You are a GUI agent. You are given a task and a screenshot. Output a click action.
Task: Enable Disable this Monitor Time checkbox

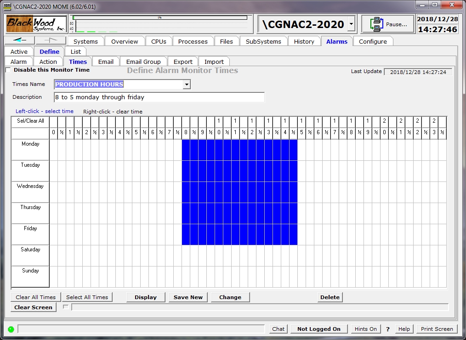[8, 70]
